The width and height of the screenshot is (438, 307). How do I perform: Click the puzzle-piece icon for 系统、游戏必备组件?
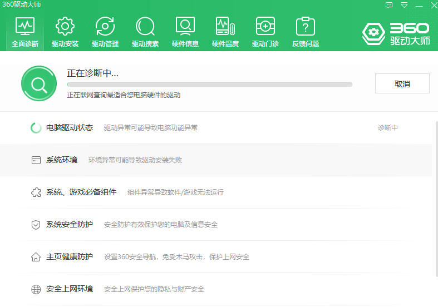[36, 192]
